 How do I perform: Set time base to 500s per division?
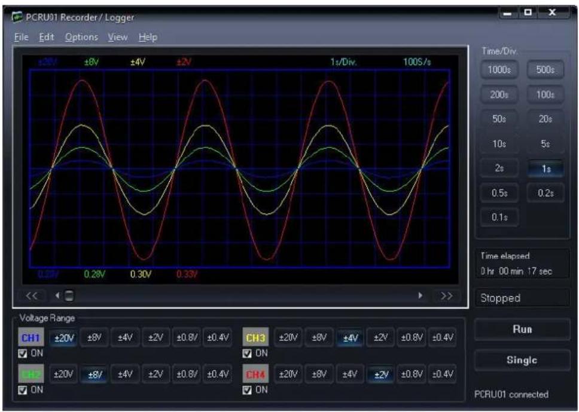545,70
